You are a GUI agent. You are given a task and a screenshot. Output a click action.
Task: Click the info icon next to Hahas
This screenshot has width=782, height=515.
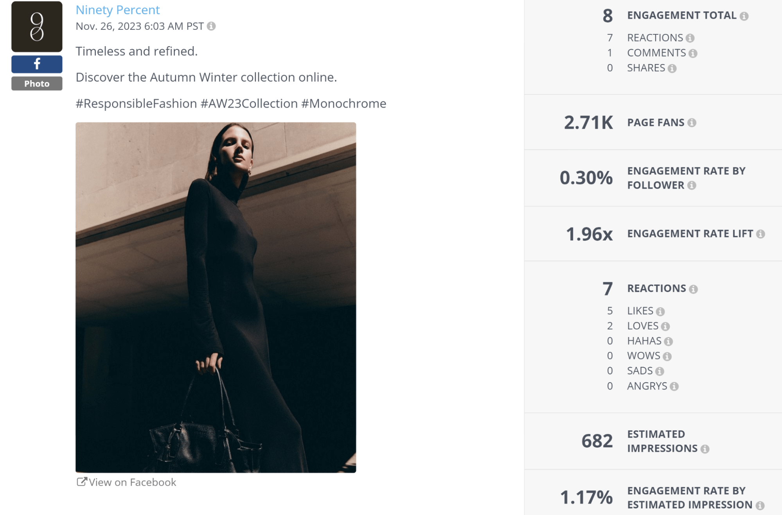(x=668, y=341)
